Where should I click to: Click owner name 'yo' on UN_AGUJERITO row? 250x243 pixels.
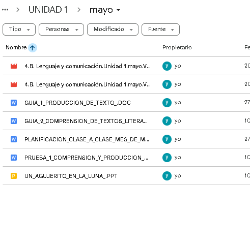(x=178, y=176)
